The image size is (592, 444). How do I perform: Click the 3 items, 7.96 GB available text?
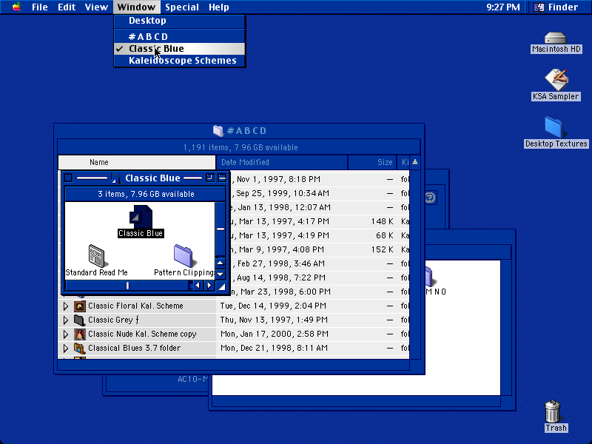click(x=146, y=194)
